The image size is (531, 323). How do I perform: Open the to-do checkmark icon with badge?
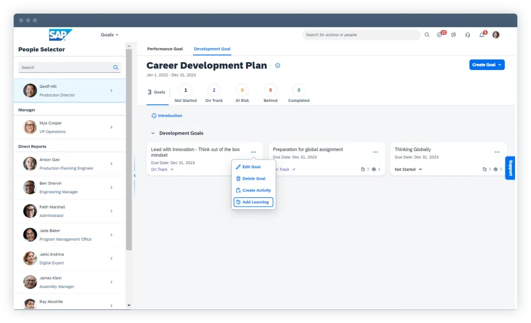[x=440, y=35]
